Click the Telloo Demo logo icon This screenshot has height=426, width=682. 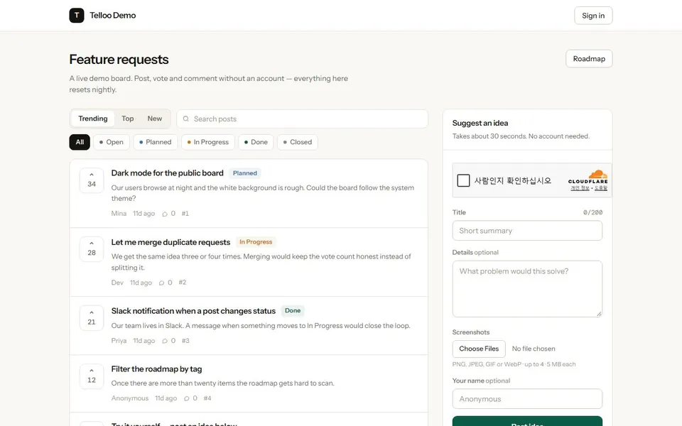tap(77, 15)
